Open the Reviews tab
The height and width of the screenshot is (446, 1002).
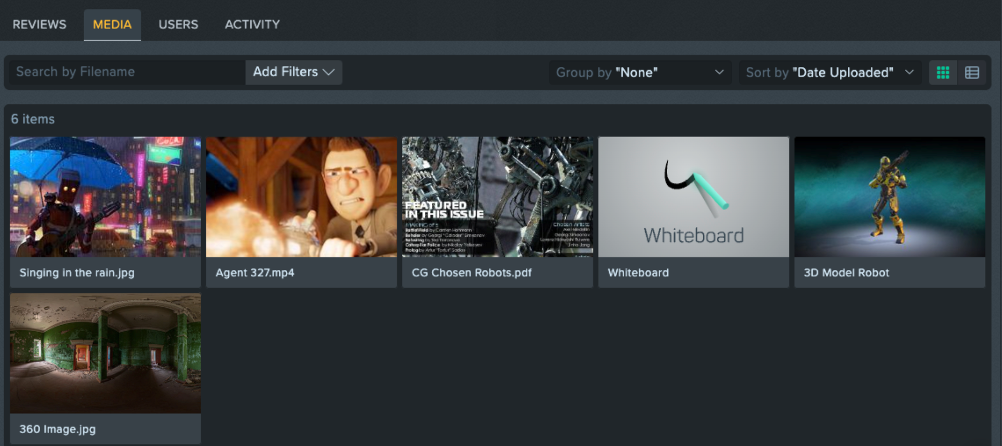(40, 24)
